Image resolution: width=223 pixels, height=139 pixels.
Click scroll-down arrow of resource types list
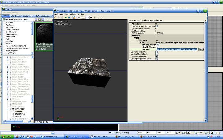32,53
